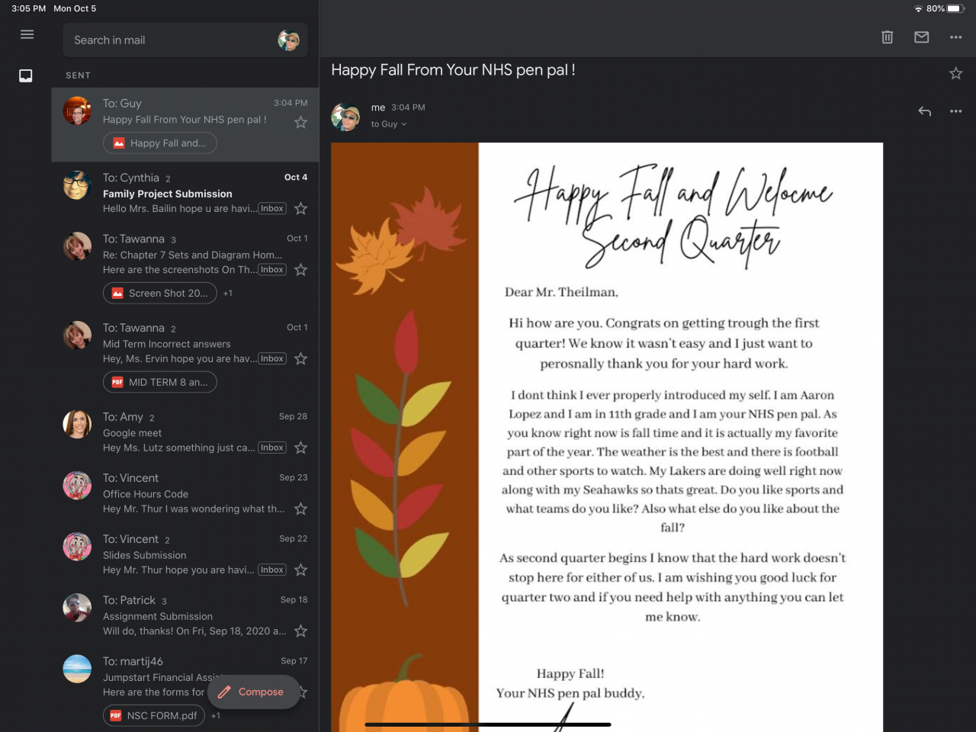Select the inbox icon in the sidebar

click(x=26, y=75)
